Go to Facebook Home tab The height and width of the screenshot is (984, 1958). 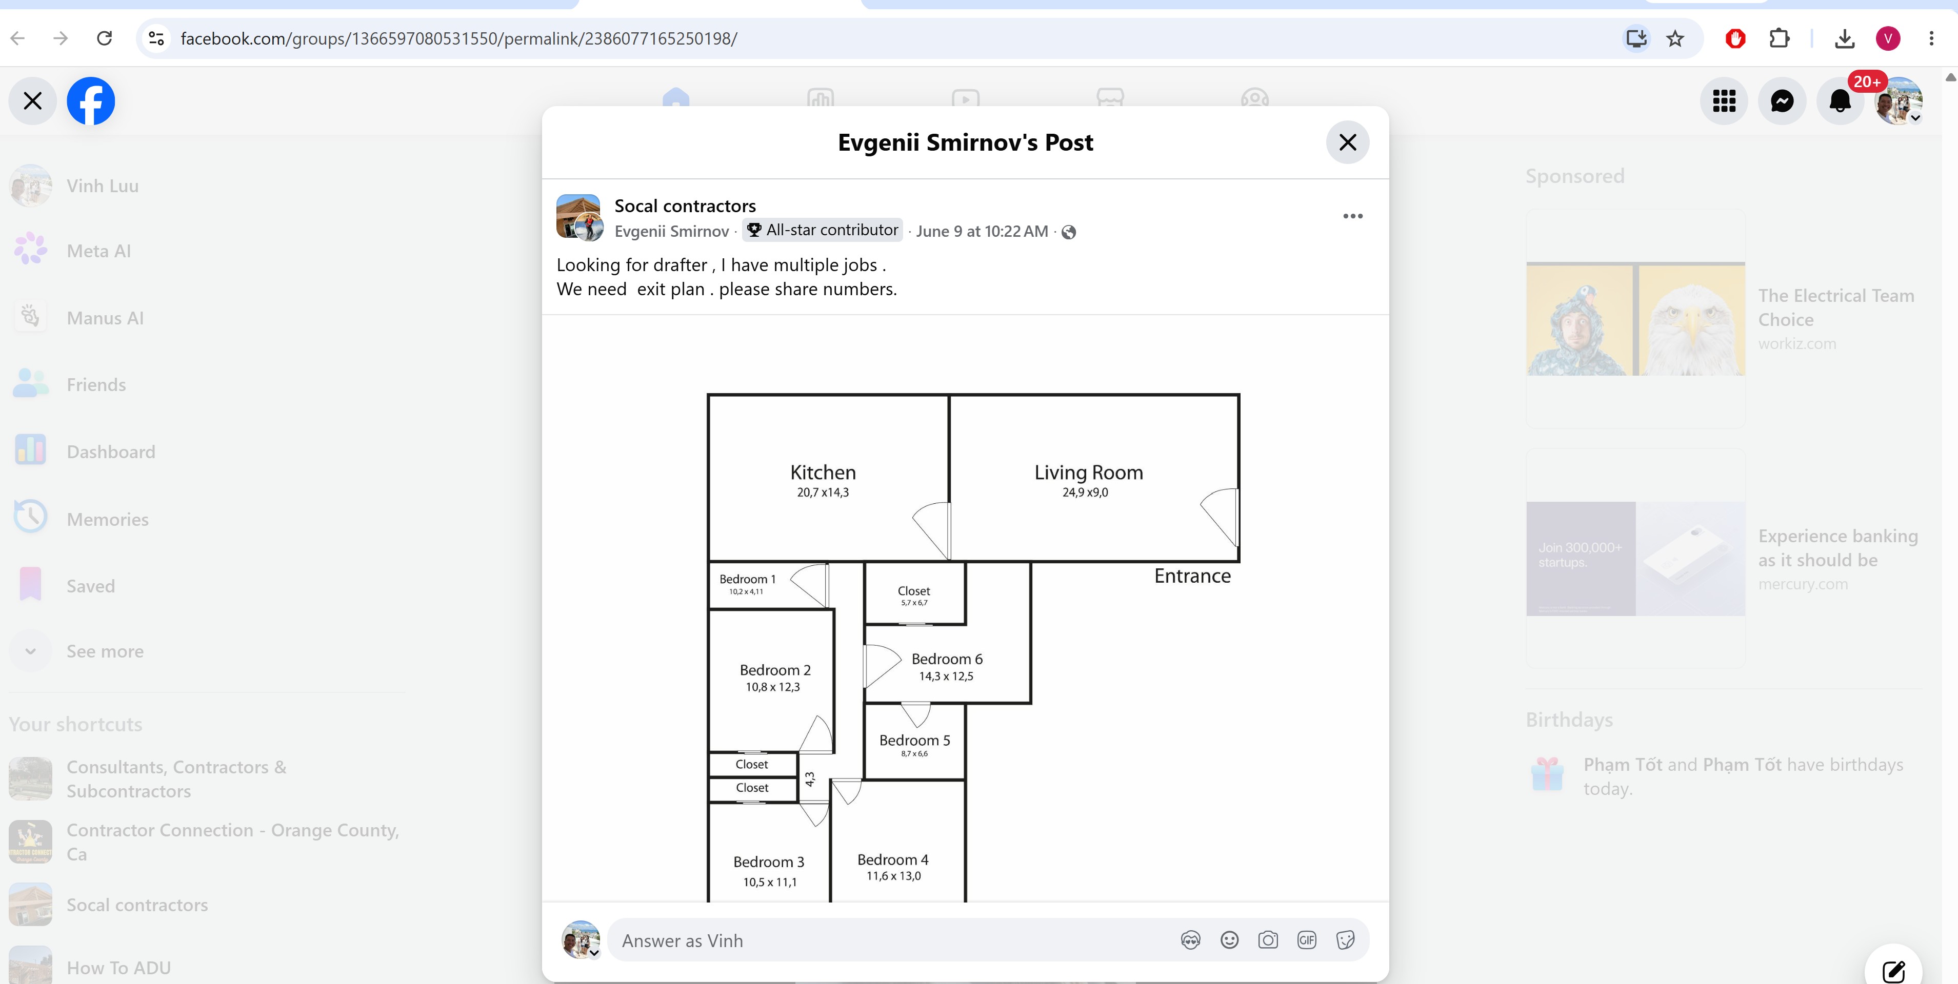[x=676, y=100]
